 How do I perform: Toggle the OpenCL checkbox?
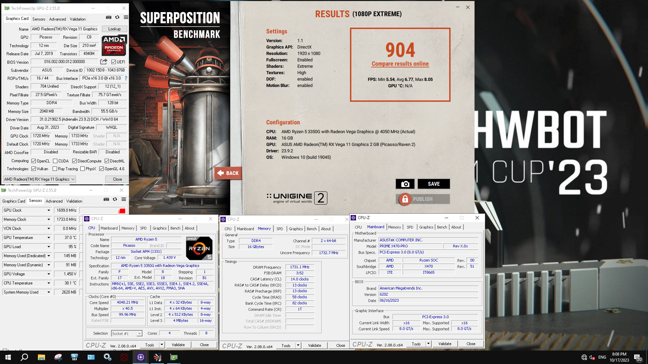pos(34,161)
